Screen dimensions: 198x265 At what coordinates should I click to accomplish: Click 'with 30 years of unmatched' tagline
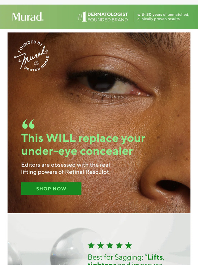tap(163, 14)
